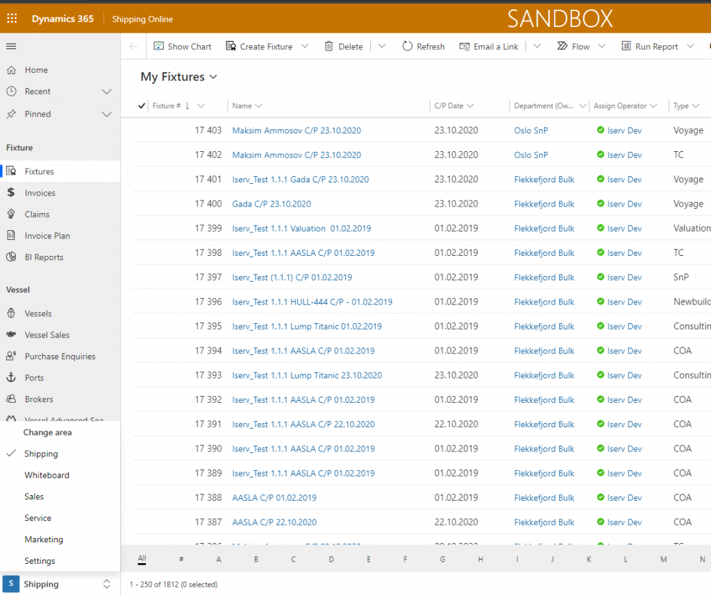Open Iserv_Test 1.1.1 HULL-444 C/P link

(312, 302)
